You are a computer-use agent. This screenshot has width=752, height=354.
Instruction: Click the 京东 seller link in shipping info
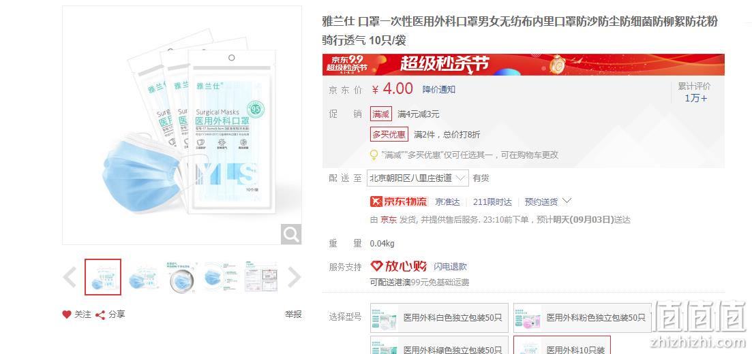point(389,220)
